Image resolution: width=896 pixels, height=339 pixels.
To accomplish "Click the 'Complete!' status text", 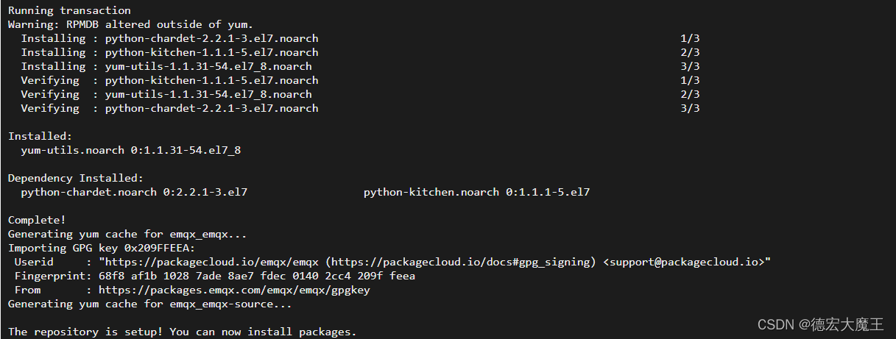I will 37,220.
